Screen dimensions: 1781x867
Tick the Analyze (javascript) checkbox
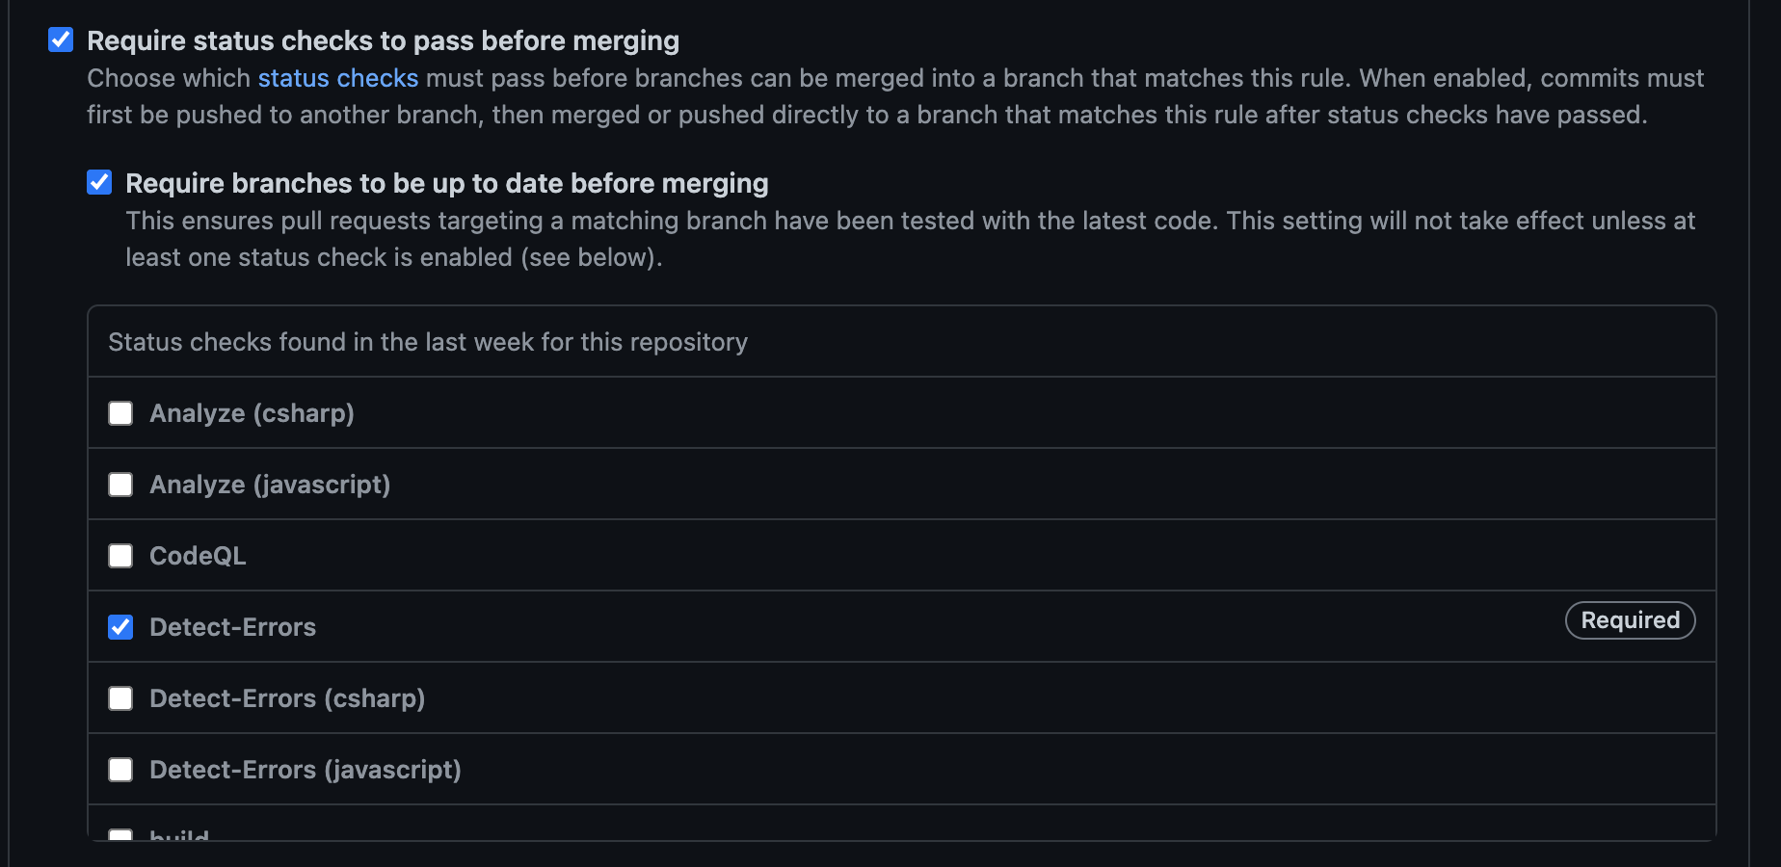click(x=120, y=485)
